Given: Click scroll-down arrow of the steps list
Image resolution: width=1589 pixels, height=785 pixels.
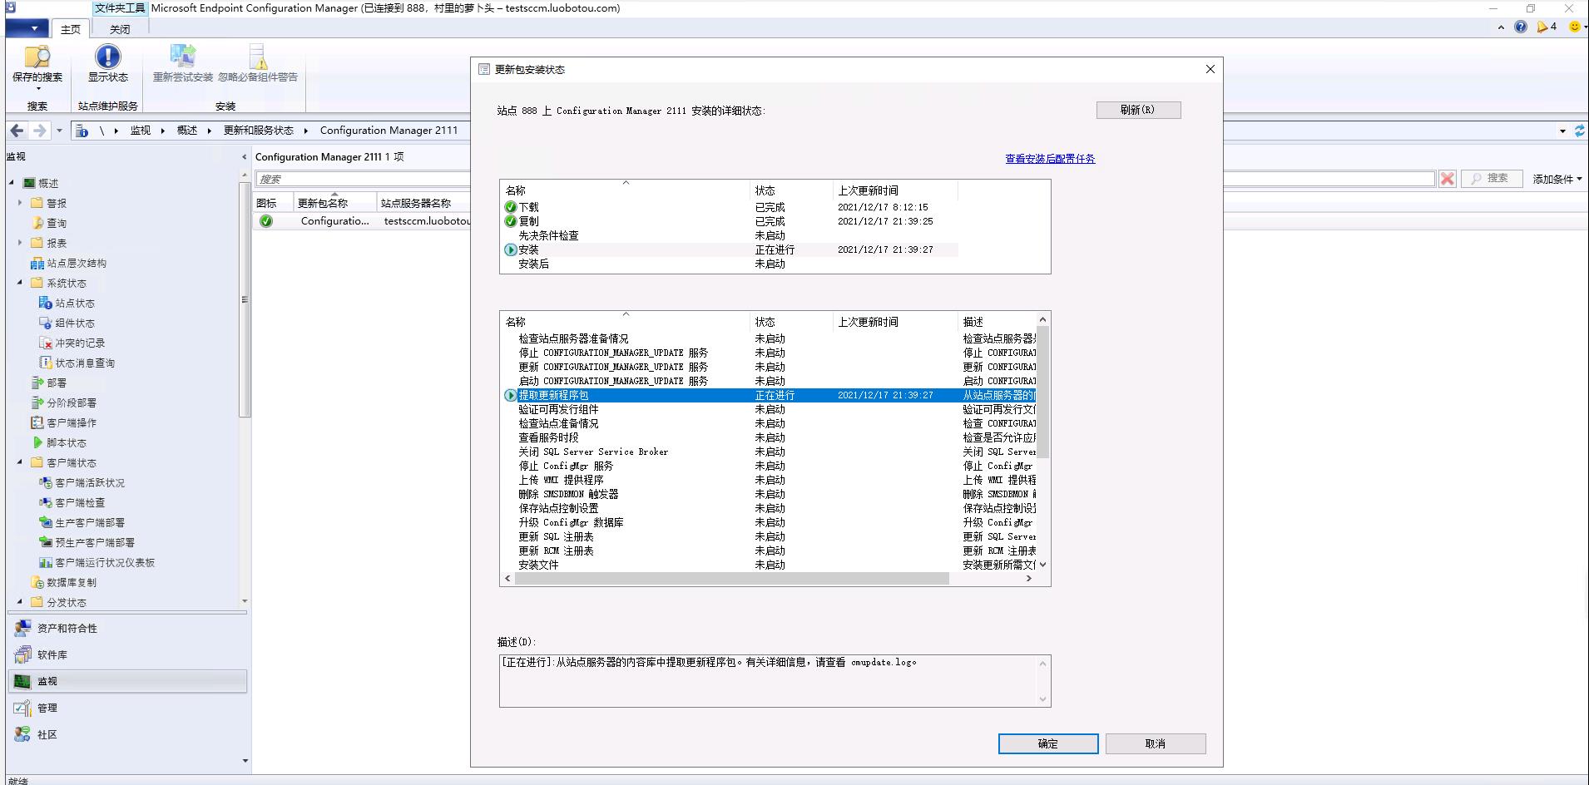Looking at the screenshot, I should 1043,565.
